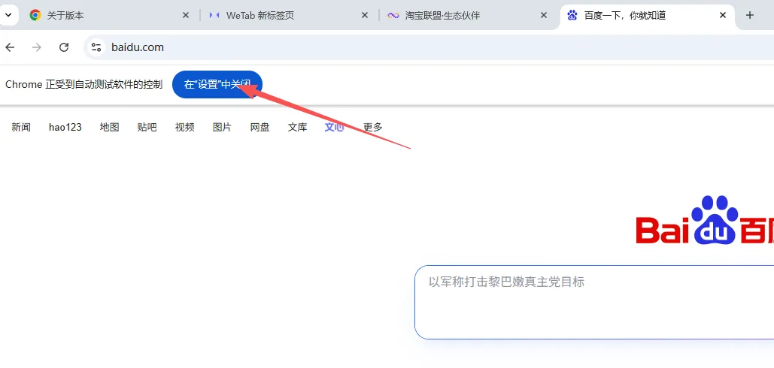Open the 贴吧 link
Viewport: 774px width, 368px height.
147,127
